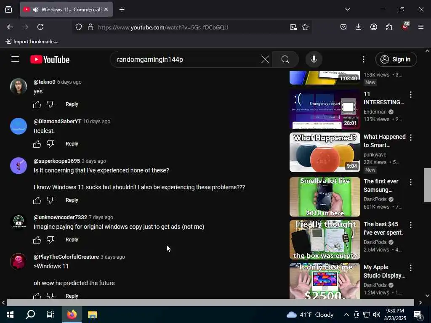Open the 11 INTERESTING Enderman video thumbnail
431x323 pixels.
[325, 109]
